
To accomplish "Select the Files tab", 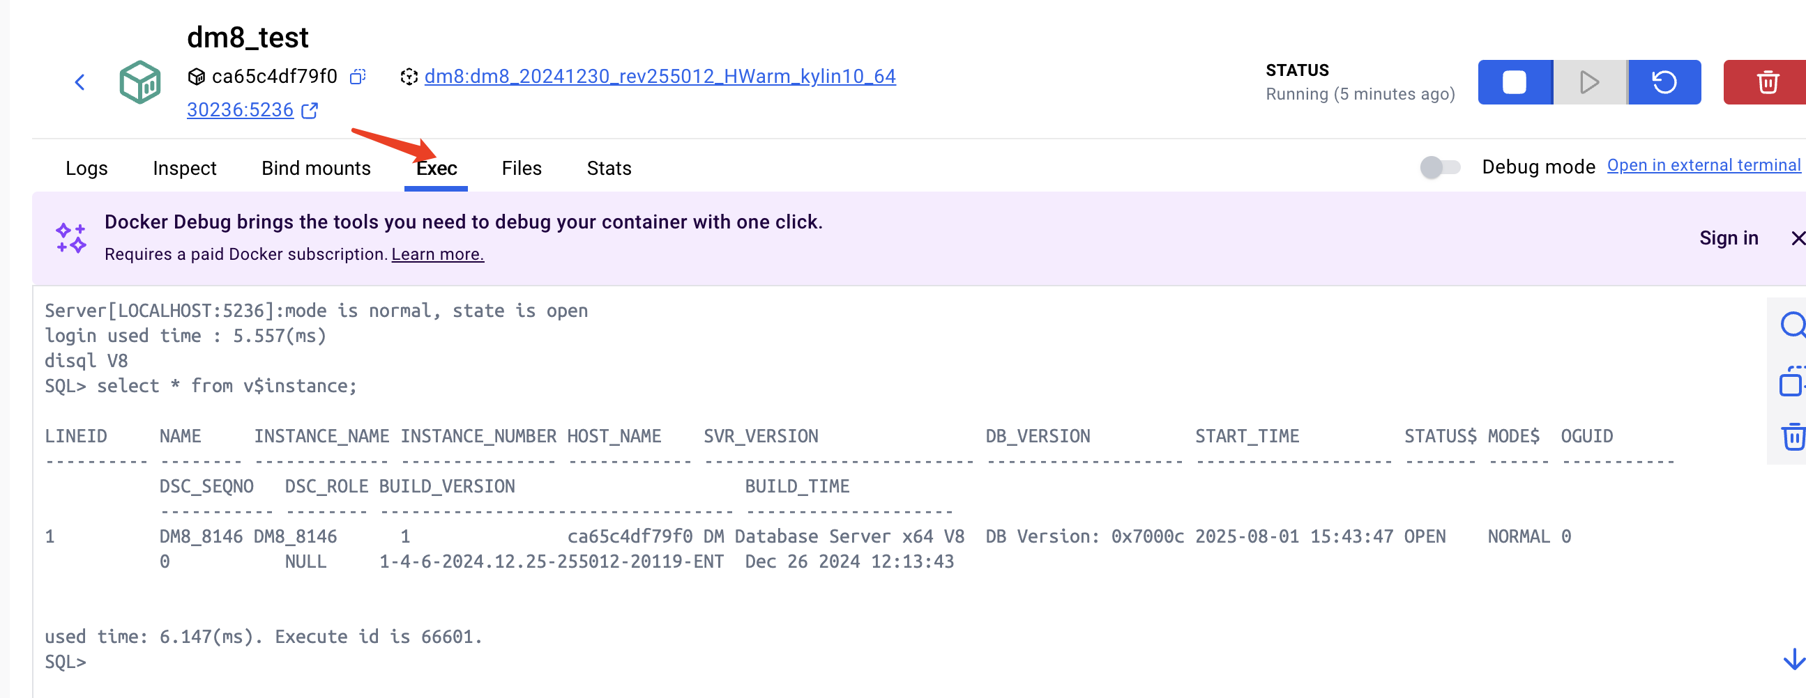I will tap(521, 169).
